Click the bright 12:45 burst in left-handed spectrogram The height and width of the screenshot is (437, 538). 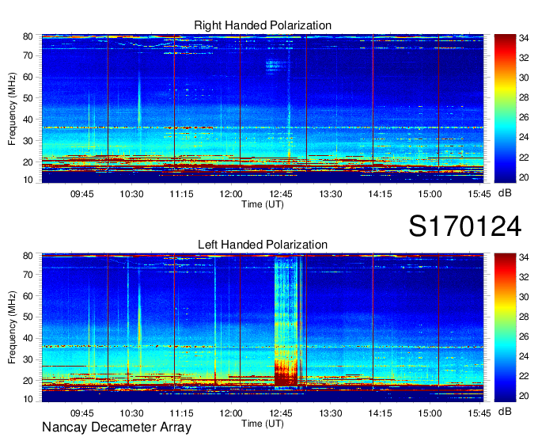pos(286,321)
